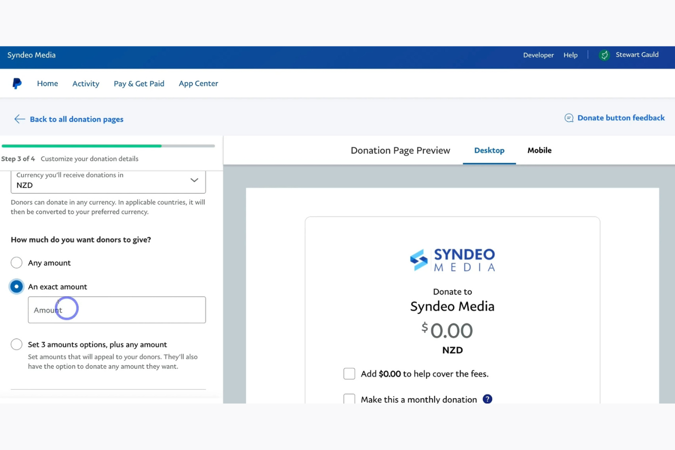Open the currency NZD dropdown
The width and height of the screenshot is (675, 450).
[x=108, y=181]
